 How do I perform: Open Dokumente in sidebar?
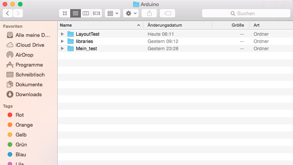point(24,84)
